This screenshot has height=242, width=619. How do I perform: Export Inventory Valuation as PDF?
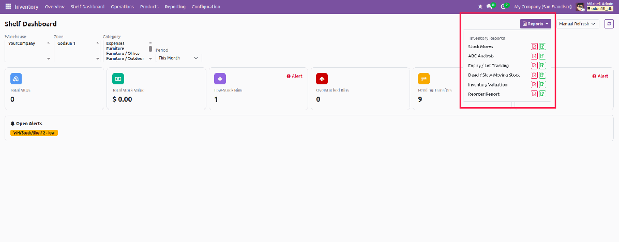(x=534, y=84)
